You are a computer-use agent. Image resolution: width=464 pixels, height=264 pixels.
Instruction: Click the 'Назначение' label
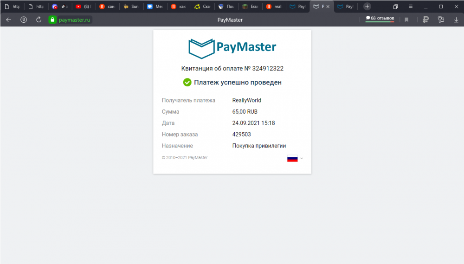click(x=177, y=146)
